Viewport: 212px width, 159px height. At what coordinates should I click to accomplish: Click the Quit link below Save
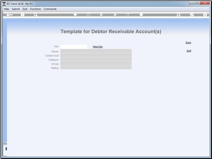(x=189, y=51)
